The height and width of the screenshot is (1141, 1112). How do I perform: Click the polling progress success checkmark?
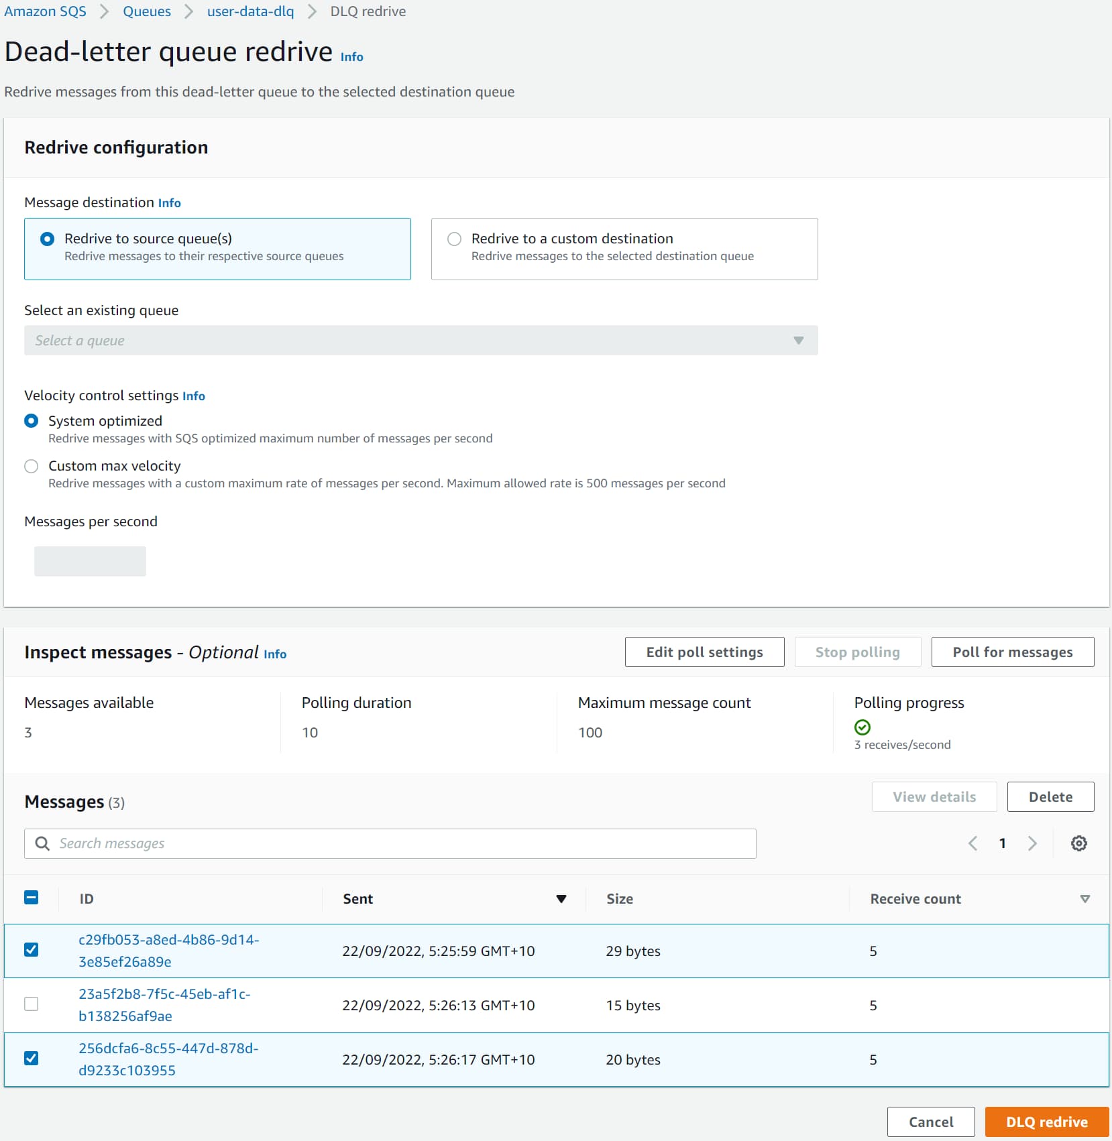863,727
